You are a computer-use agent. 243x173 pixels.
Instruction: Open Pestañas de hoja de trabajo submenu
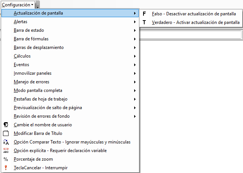pos(70,99)
